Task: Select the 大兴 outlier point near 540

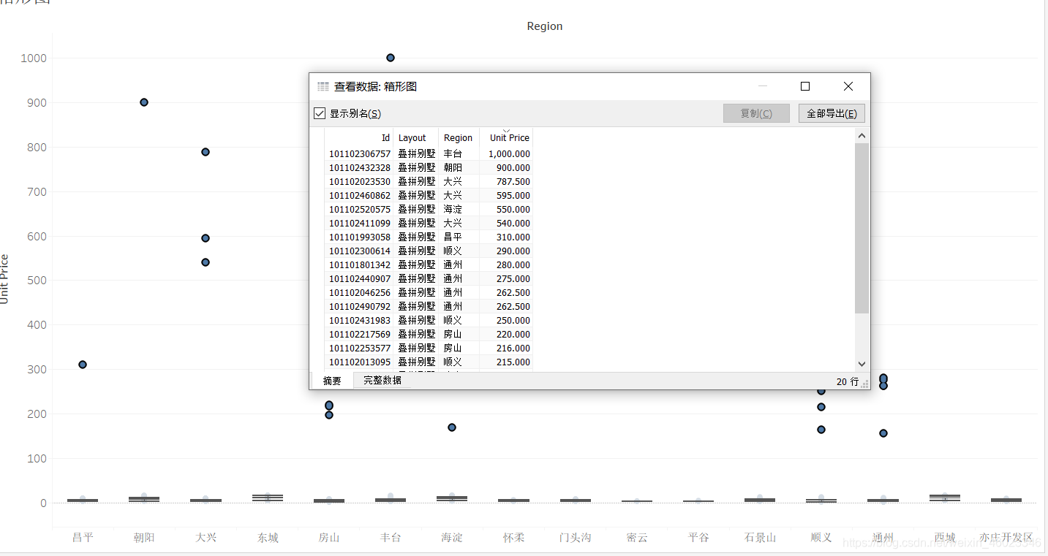Action: (x=206, y=262)
